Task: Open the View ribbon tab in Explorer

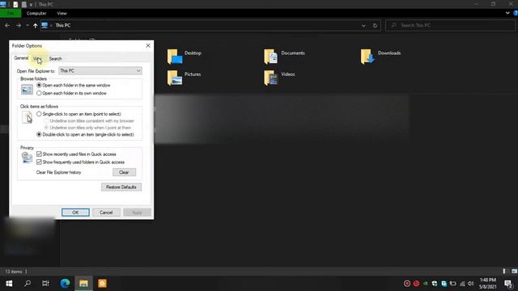Action: point(62,13)
